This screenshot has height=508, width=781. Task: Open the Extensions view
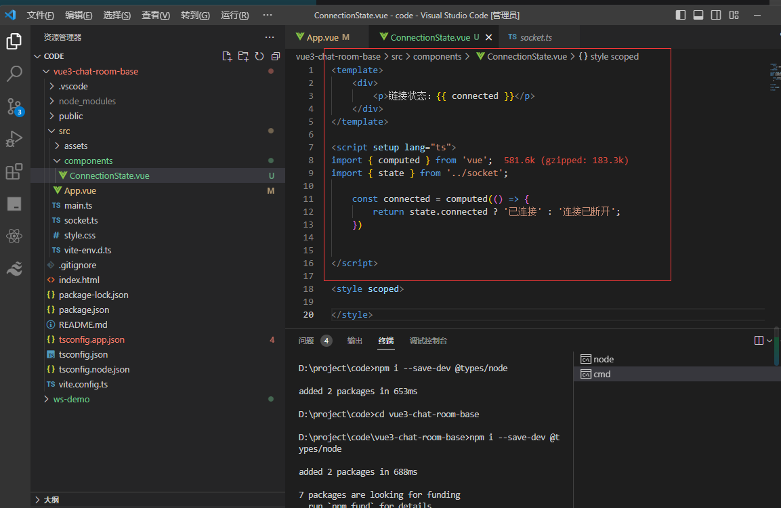(x=14, y=171)
